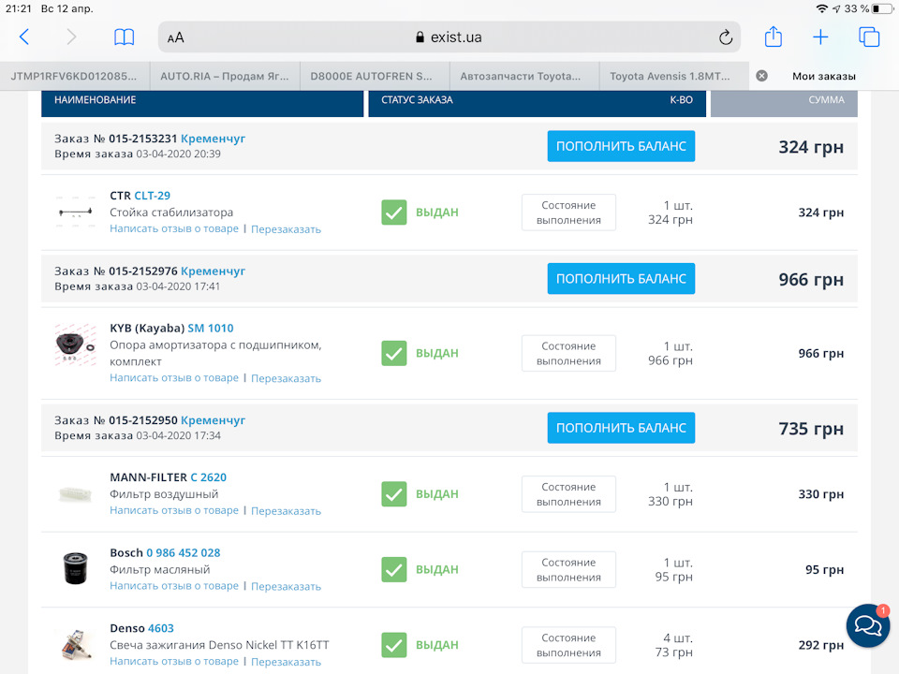
Task: Click green ВЫДАН checkmark for MANN-FILTER
Action: (394, 494)
